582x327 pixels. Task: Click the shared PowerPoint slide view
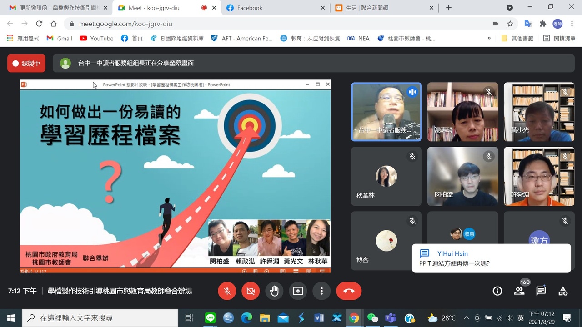[175, 177]
